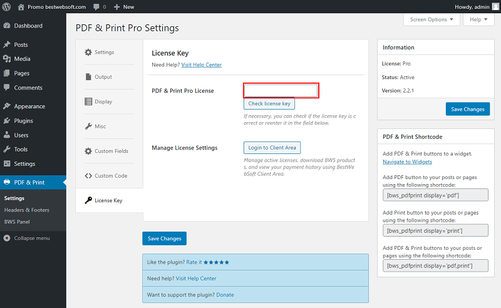Click the 'License: Pro' text

click(x=396, y=64)
